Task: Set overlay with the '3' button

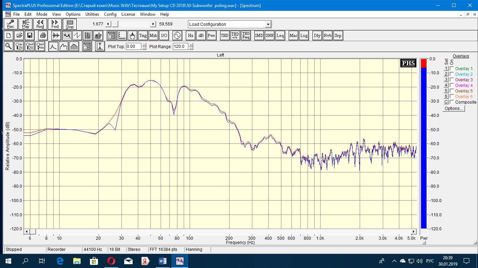Action: [446, 80]
